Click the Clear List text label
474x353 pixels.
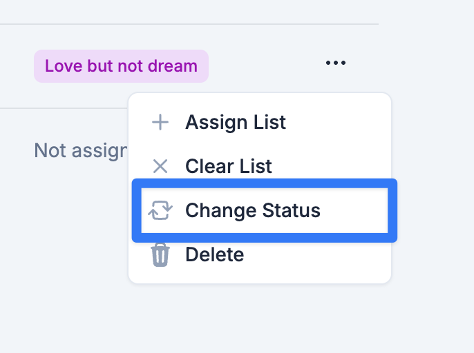(229, 166)
